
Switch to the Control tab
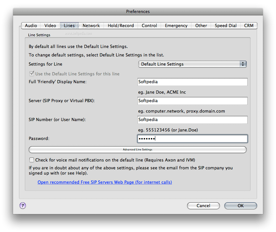coord(149,25)
